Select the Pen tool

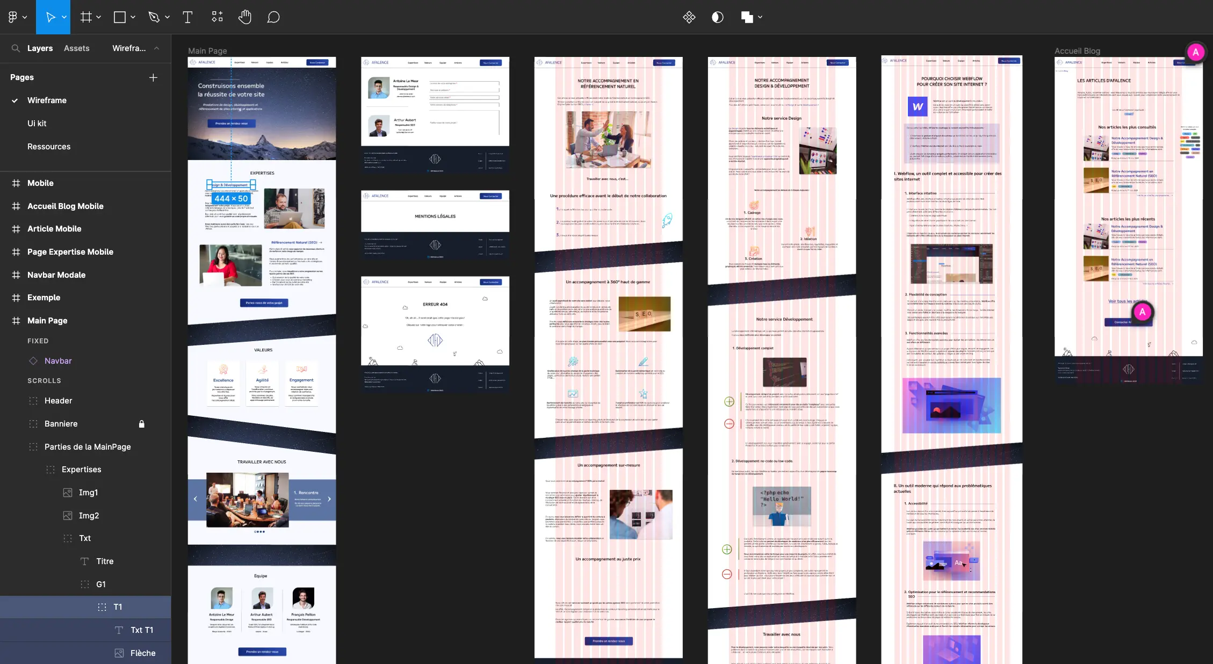[x=154, y=17]
